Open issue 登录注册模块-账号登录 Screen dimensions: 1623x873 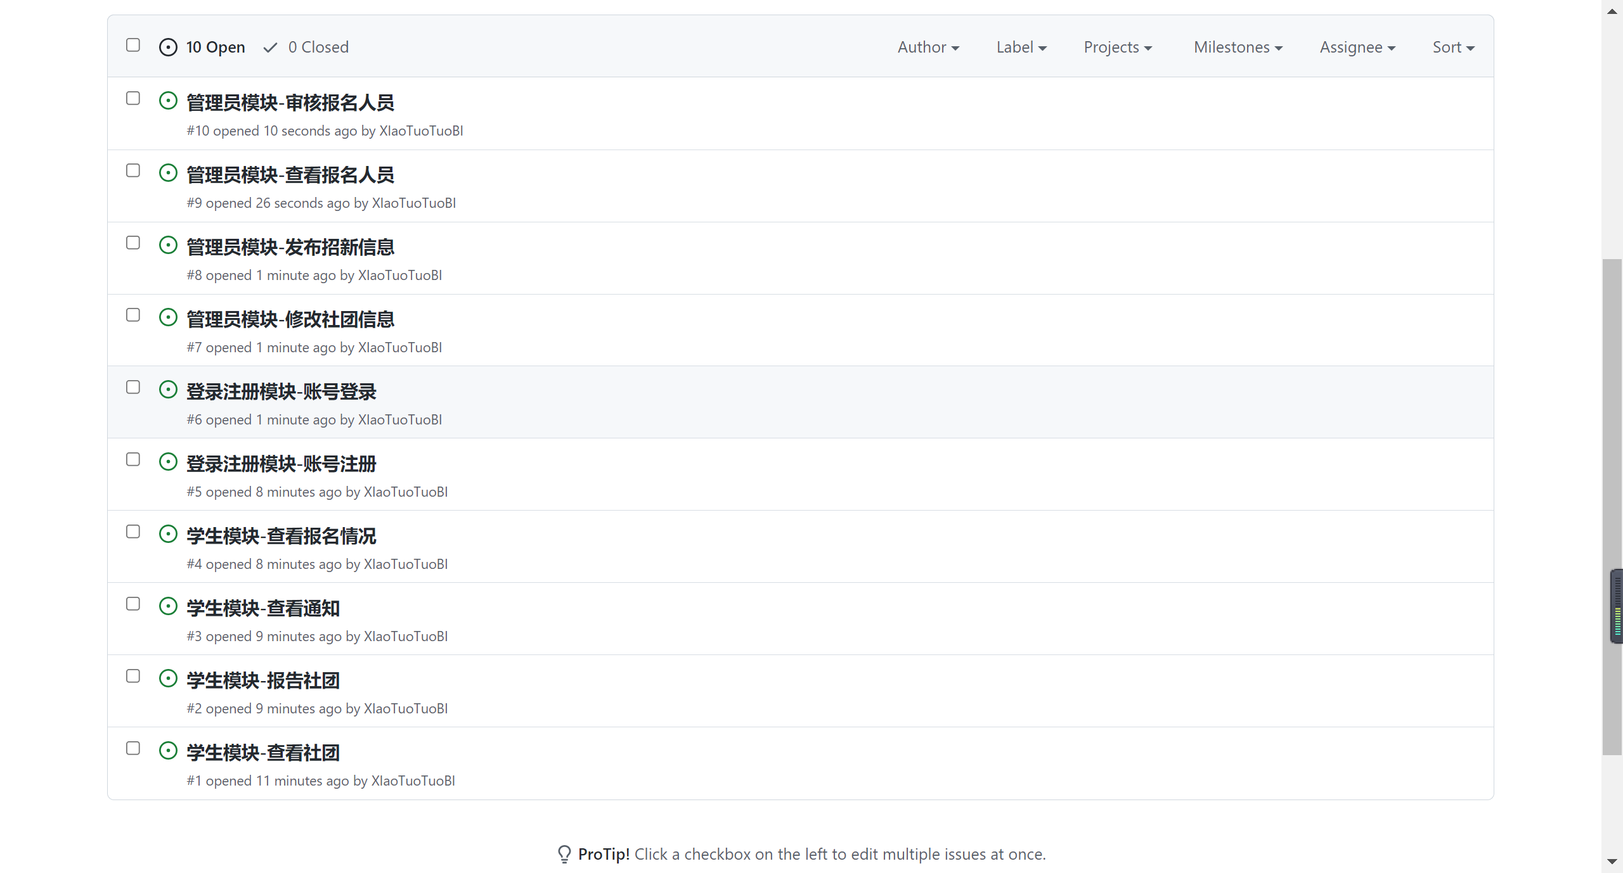281,391
